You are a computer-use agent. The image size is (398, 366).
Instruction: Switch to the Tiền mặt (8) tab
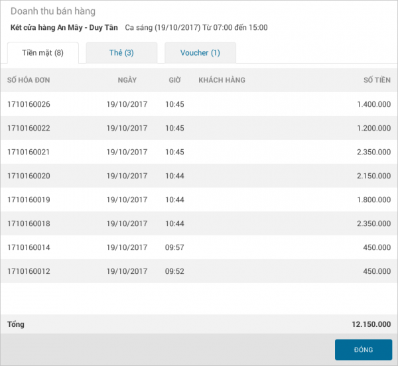[43, 53]
